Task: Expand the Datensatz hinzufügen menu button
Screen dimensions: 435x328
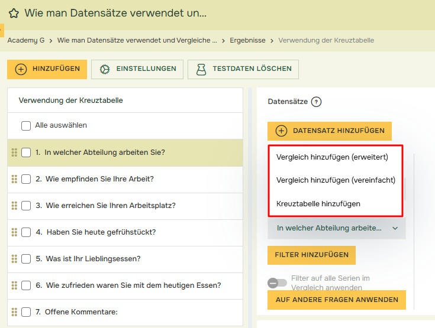Action: pyautogui.click(x=330, y=131)
